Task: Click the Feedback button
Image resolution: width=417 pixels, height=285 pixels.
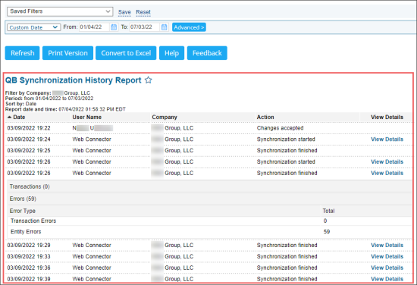Action: point(207,53)
